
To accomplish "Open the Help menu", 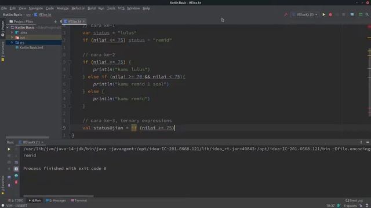I will pos(147,8).
